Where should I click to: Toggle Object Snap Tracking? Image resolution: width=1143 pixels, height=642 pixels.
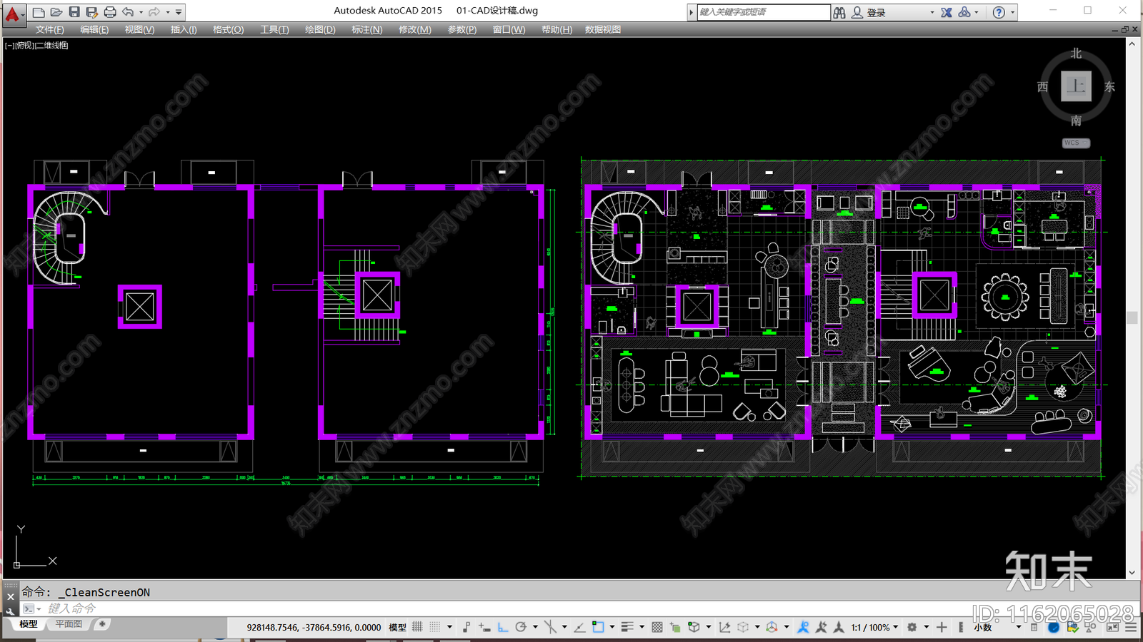[579, 628]
